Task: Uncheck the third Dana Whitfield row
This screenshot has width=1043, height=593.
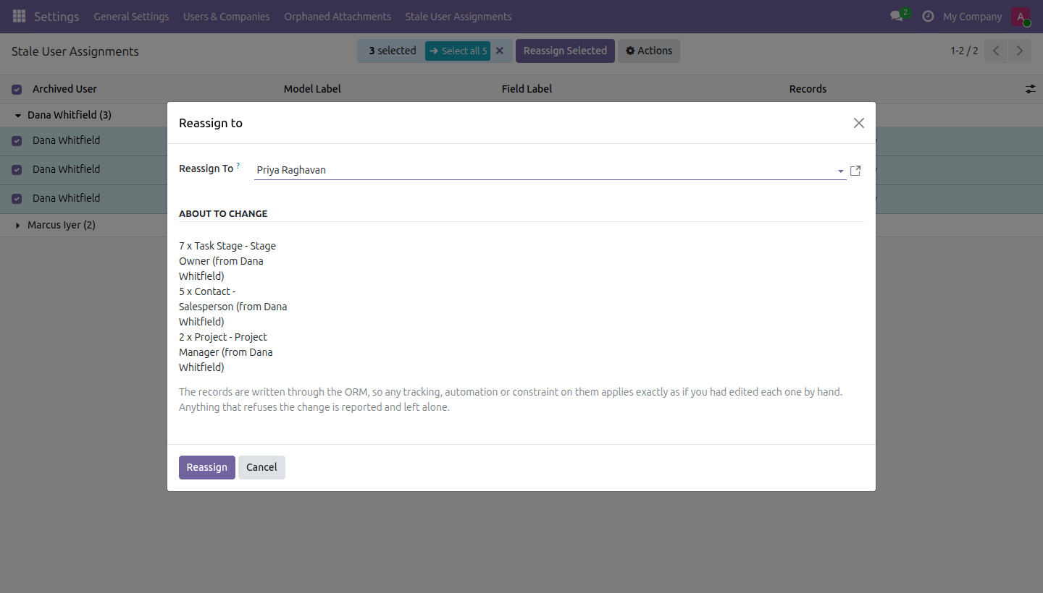Action: tap(17, 199)
